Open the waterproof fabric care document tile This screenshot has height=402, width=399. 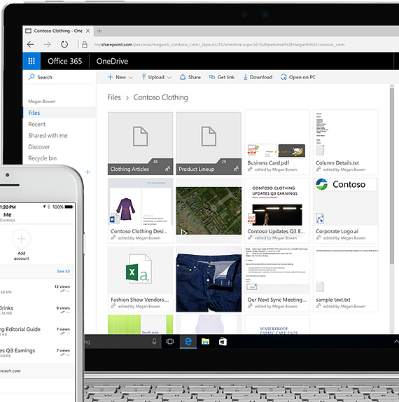pyautogui.click(x=277, y=324)
